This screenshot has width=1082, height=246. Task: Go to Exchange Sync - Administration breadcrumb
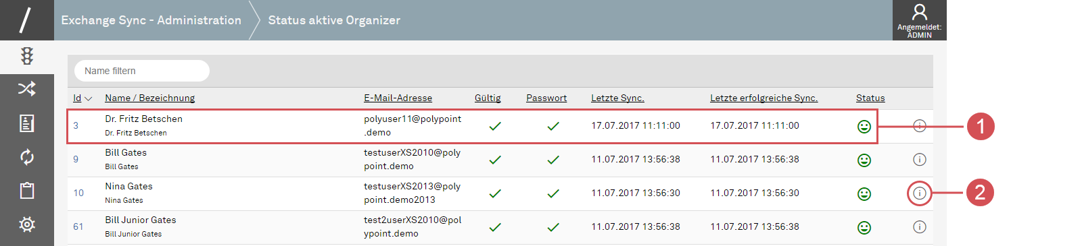(x=151, y=20)
